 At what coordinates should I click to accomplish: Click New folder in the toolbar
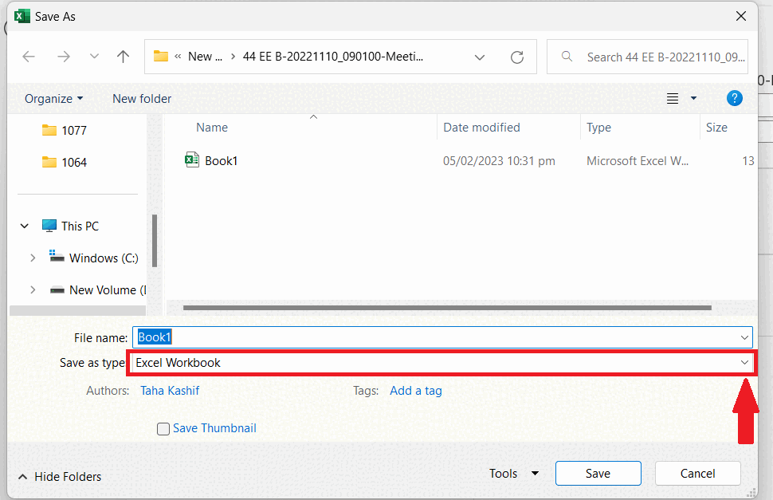point(141,98)
